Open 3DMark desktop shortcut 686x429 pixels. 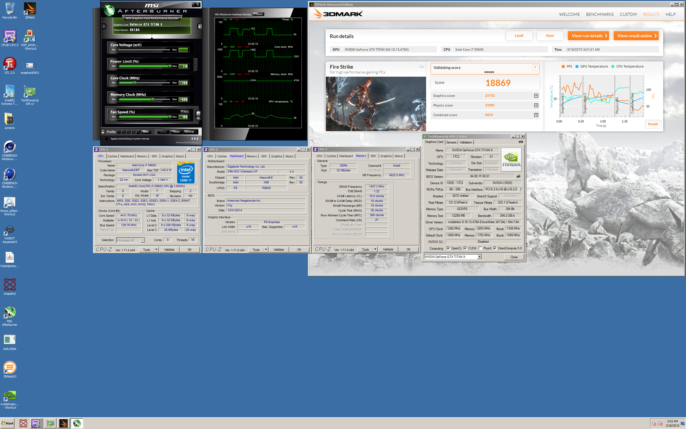[x=30, y=10]
